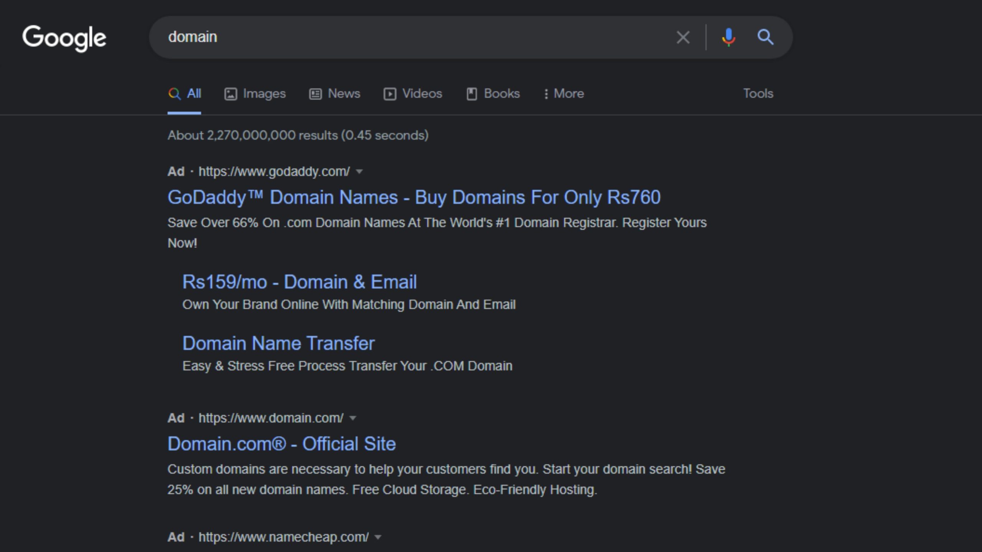Open the 'Rs159/mo - Domain & Email' link
Image resolution: width=982 pixels, height=552 pixels.
[x=299, y=282]
